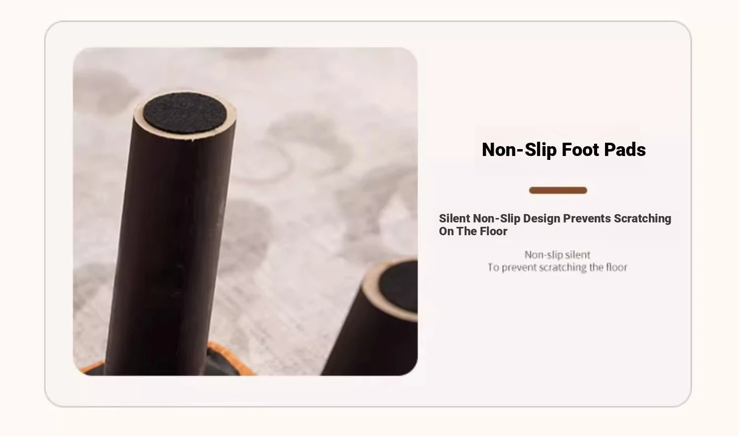The height and width of the screenshot is (436, 739).
Task: Click the word "Scratching" in the bold subtitle
Action: pyautogui.click(x=642, y=218)
